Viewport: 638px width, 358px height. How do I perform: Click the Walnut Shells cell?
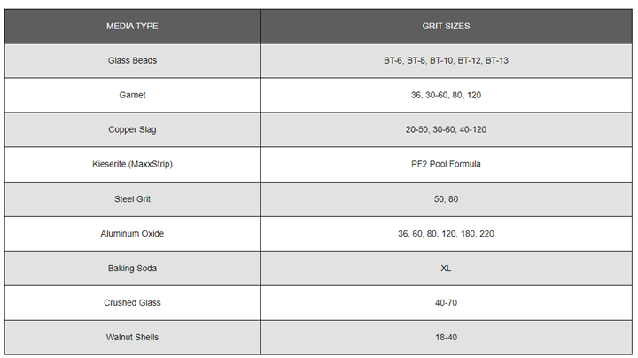pos(132,338)
